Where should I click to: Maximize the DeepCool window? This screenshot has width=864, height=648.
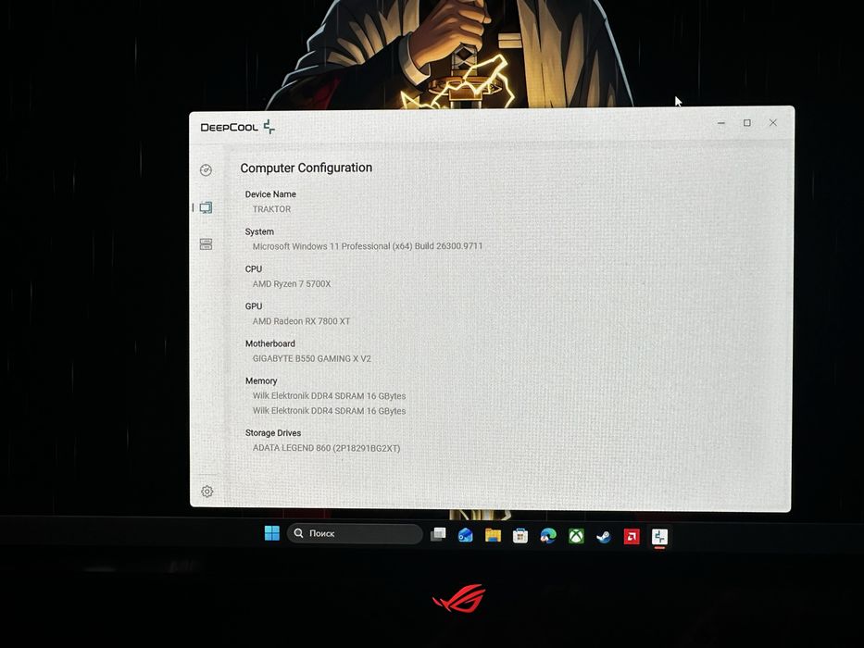click(747, 123)
